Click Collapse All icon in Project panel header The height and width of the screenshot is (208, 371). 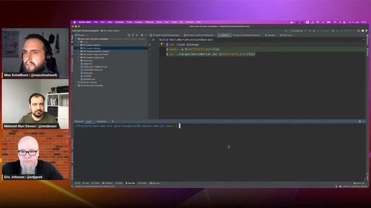coord(137,35)
